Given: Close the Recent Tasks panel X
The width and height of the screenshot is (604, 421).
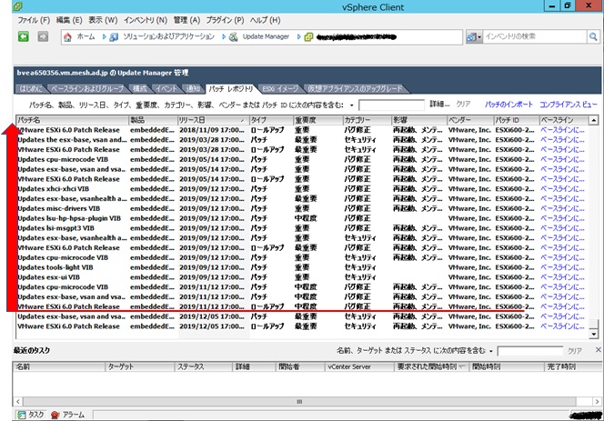Looking at the screenshot, I should click(x=598, y=350).
